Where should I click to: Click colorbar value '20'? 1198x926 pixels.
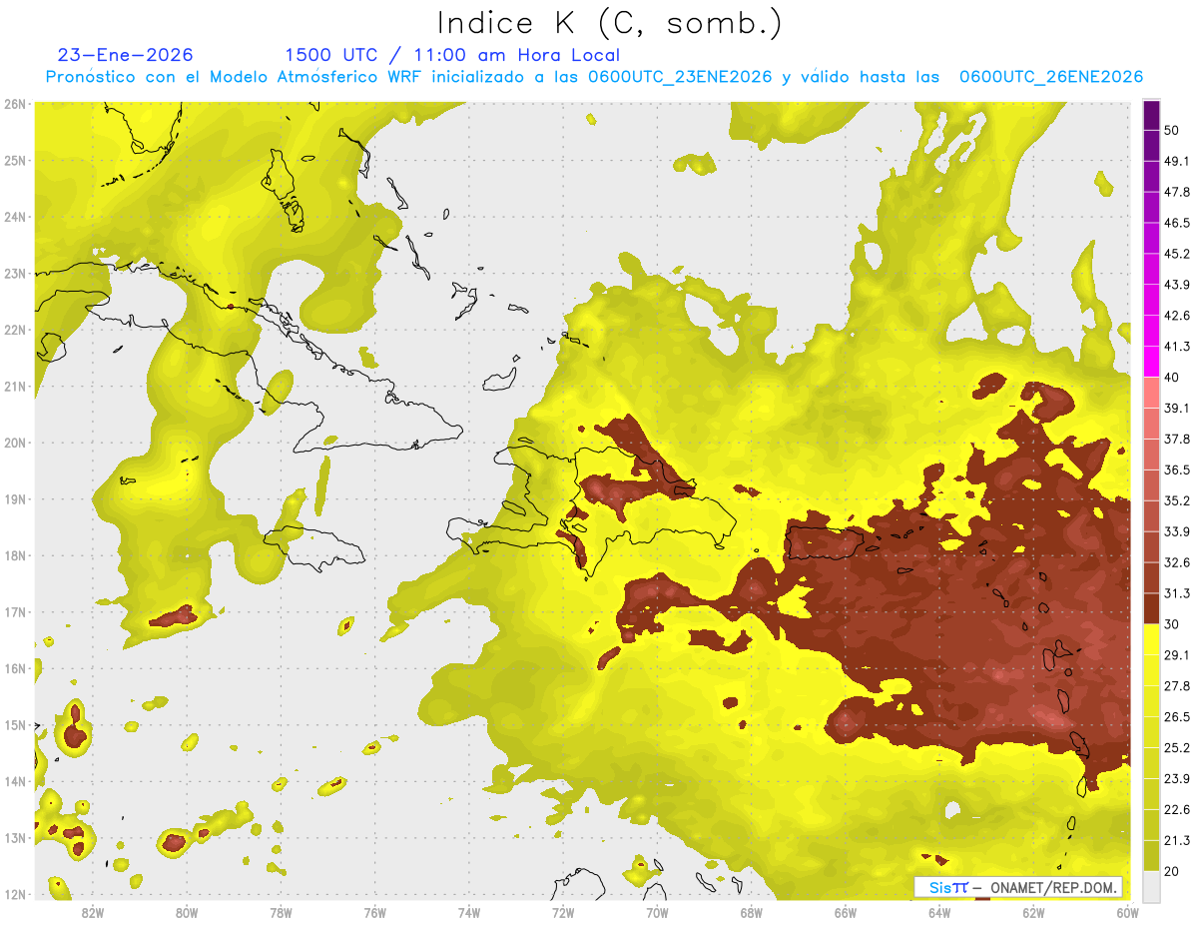click(1172, 871)
